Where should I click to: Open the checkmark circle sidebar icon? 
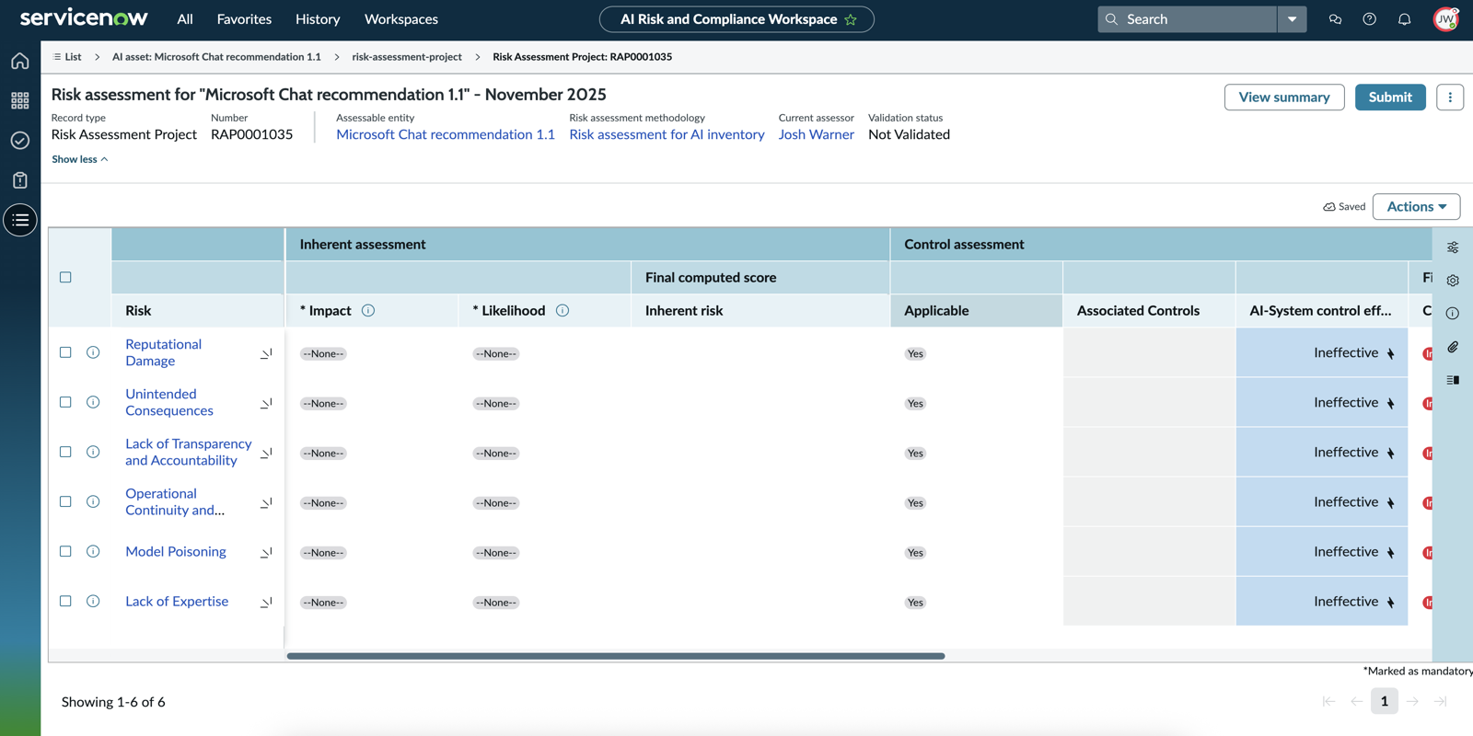click(x=20, y=140)
